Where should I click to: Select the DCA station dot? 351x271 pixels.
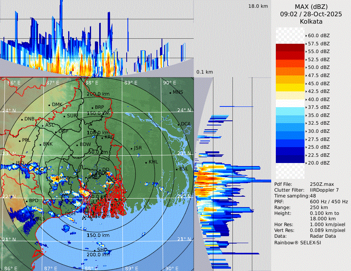click(x=178, y=124)
